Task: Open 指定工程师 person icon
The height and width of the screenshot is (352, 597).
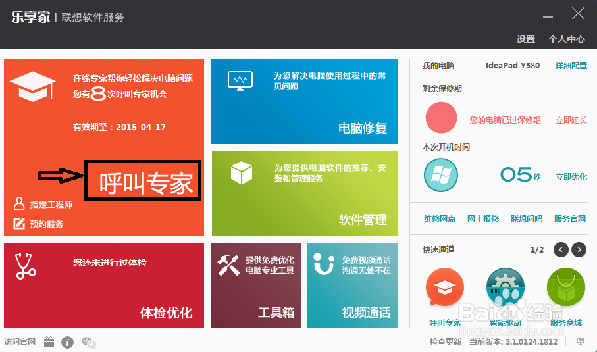Action: pos(19,203)
